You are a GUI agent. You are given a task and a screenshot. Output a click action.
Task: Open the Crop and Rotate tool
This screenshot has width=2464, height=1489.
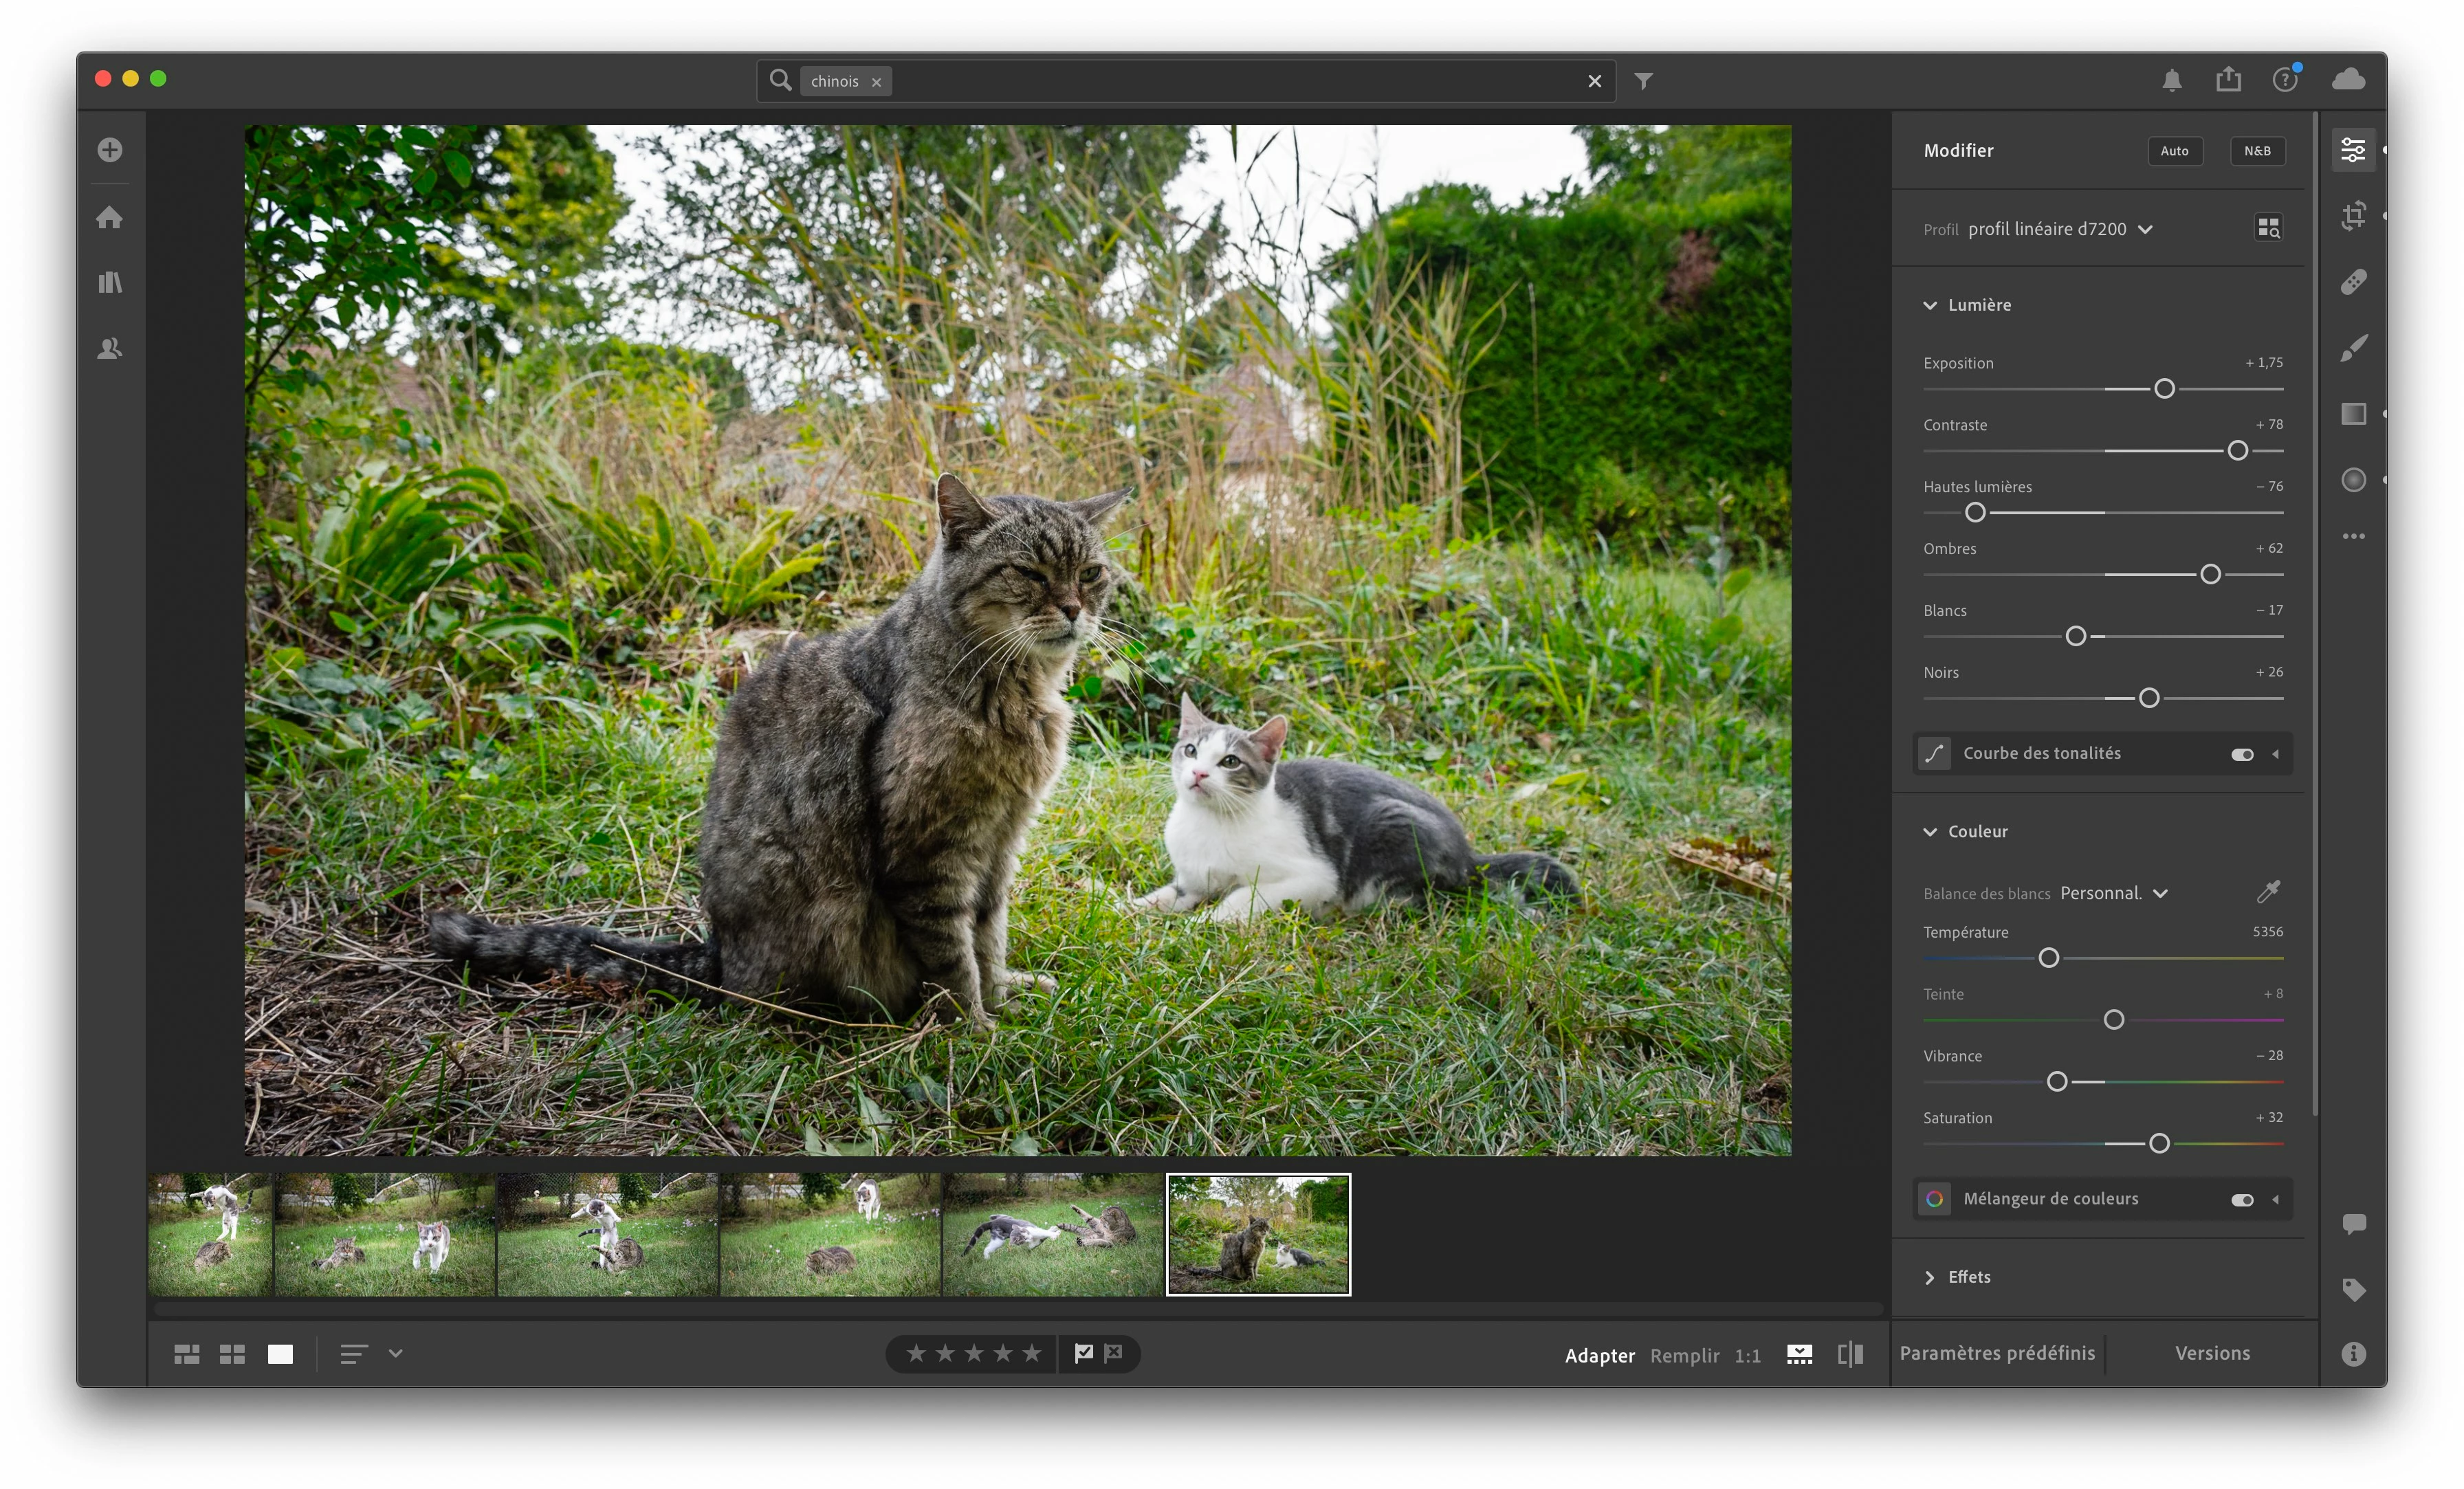tap(2353, 216)
